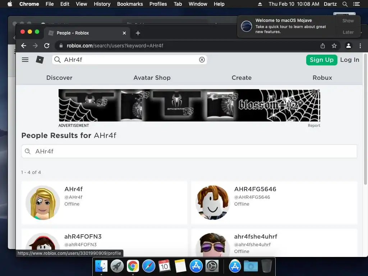Click the Chrome icon in the dock
The height and width of the screenshot is (276, 368).
click(x=133, y=266)
